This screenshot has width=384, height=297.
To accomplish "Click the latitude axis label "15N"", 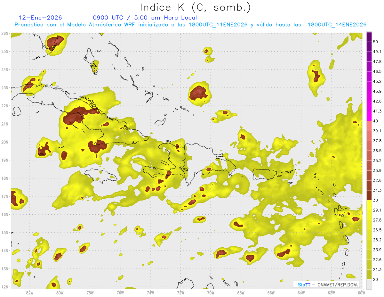I will click(x=5, y=232).
